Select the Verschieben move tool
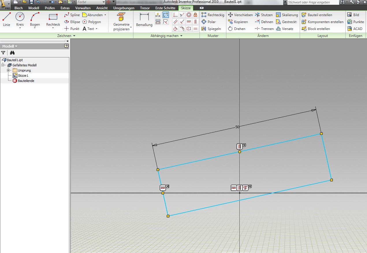The height and width of the screenshot is (253, 367). (x=240, y=15)
